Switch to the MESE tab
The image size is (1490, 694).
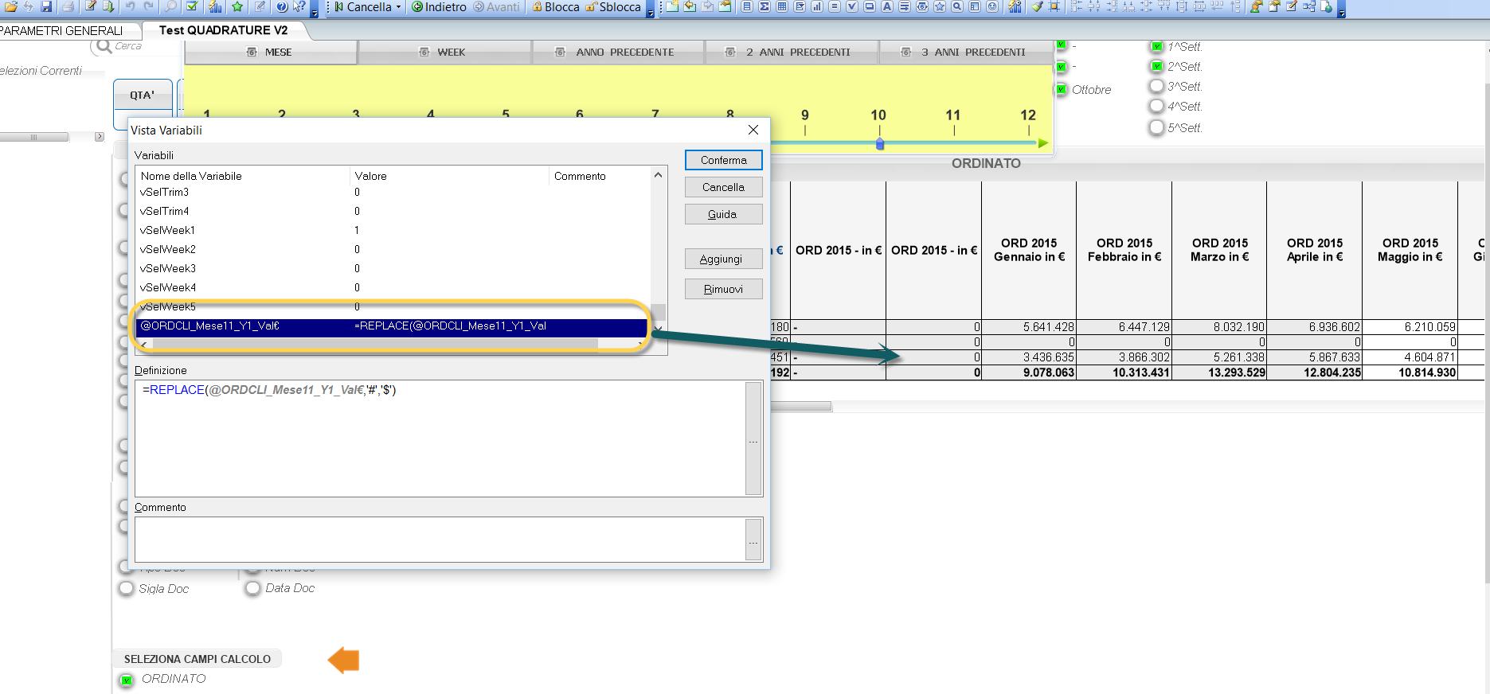[271, 52]
